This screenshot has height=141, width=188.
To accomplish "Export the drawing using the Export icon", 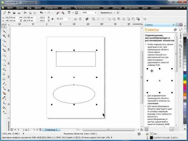I will click(63, 13).
